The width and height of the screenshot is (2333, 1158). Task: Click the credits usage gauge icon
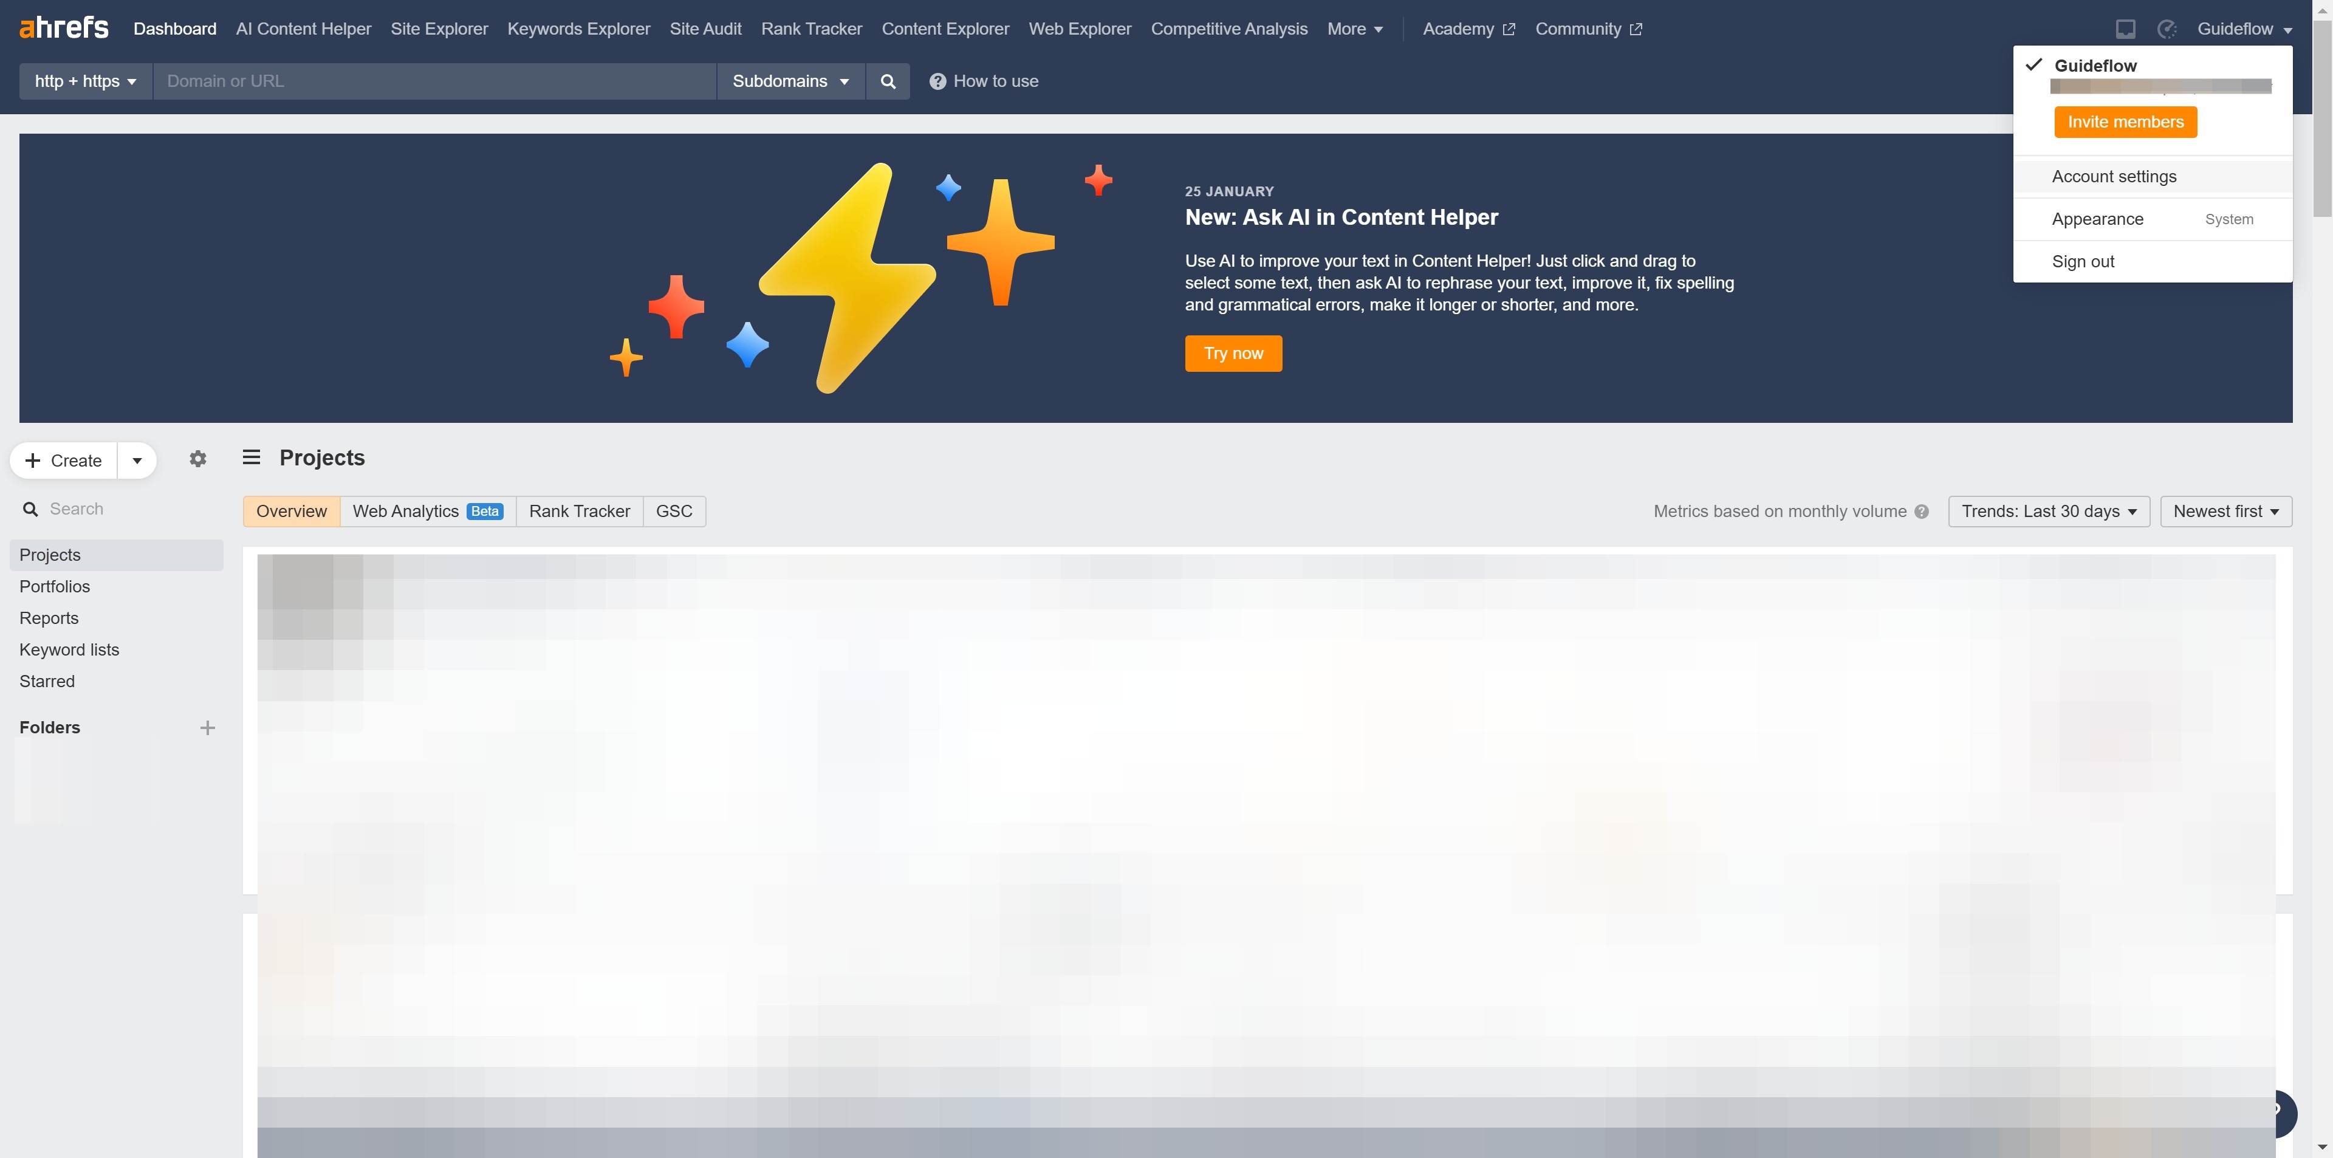(x=2167, y=29)
